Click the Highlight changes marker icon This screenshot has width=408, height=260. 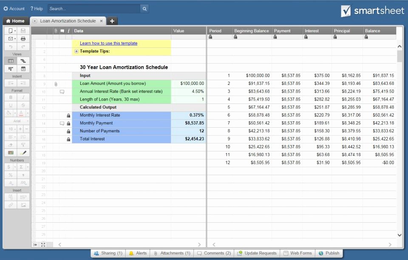23,153
